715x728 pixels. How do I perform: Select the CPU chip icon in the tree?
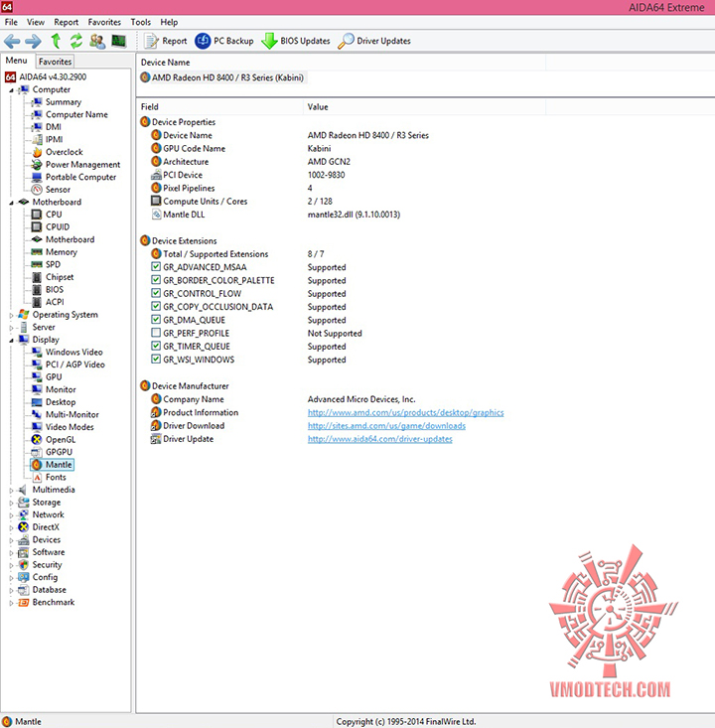(37, 215)
